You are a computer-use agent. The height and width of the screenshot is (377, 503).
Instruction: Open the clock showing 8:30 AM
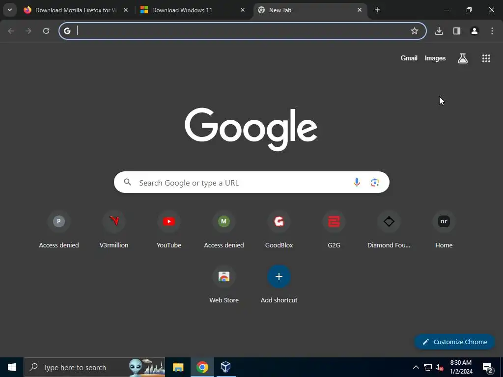[x=461, y=367]
